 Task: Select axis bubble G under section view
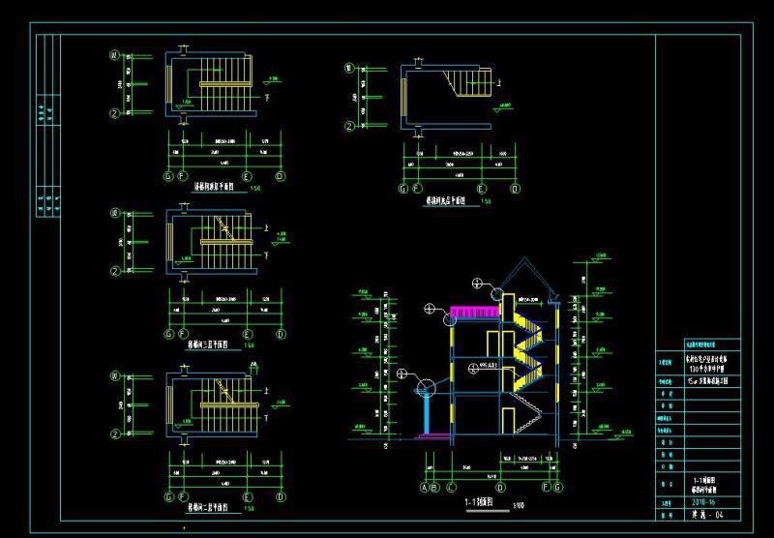click(557, 489)
